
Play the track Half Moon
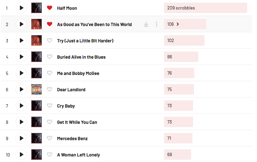pos(21,8)
